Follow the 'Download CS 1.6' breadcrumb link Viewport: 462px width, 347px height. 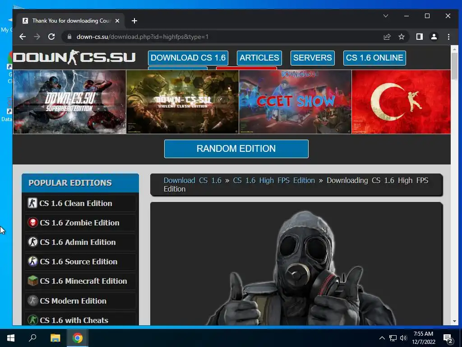point(192,180)
